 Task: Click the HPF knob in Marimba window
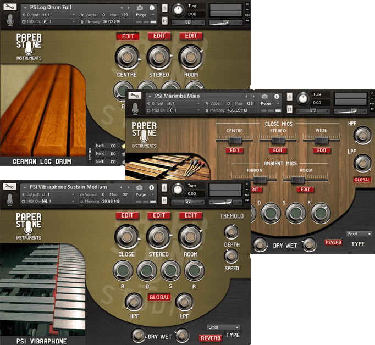tap(362, 136)
